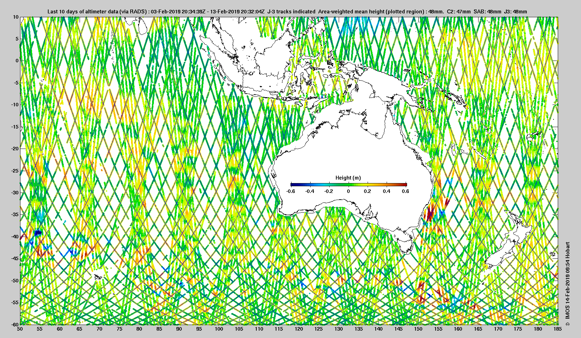Viewport: 581px width, 338px height.
Task: Click latitude tick label -10 on the left axis
Action: point(14,105)
